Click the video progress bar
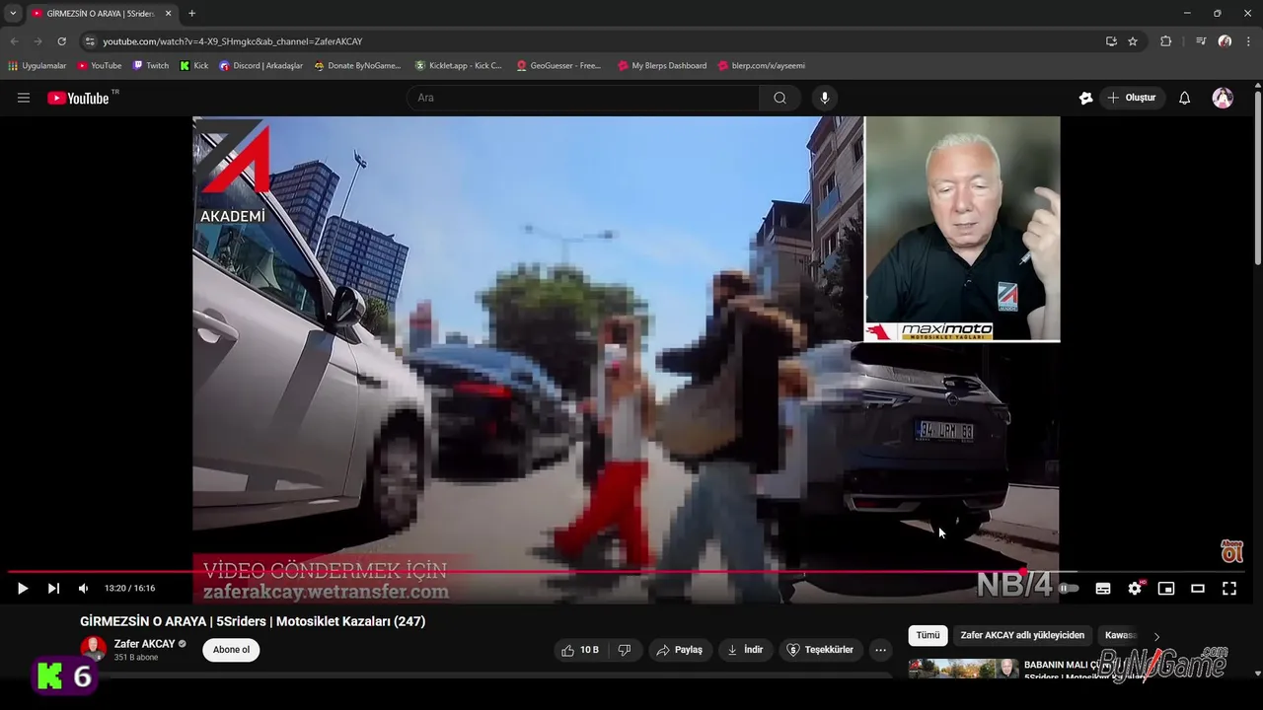 (x=627, y=572)
